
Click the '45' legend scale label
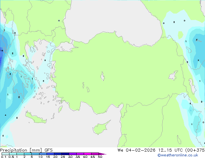click(x=92, y=157)
